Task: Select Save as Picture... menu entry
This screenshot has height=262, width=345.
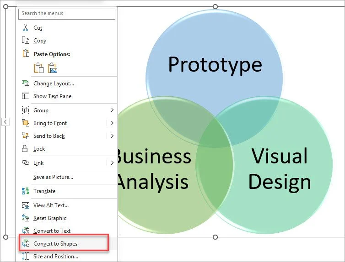Action: pos(67,177)
